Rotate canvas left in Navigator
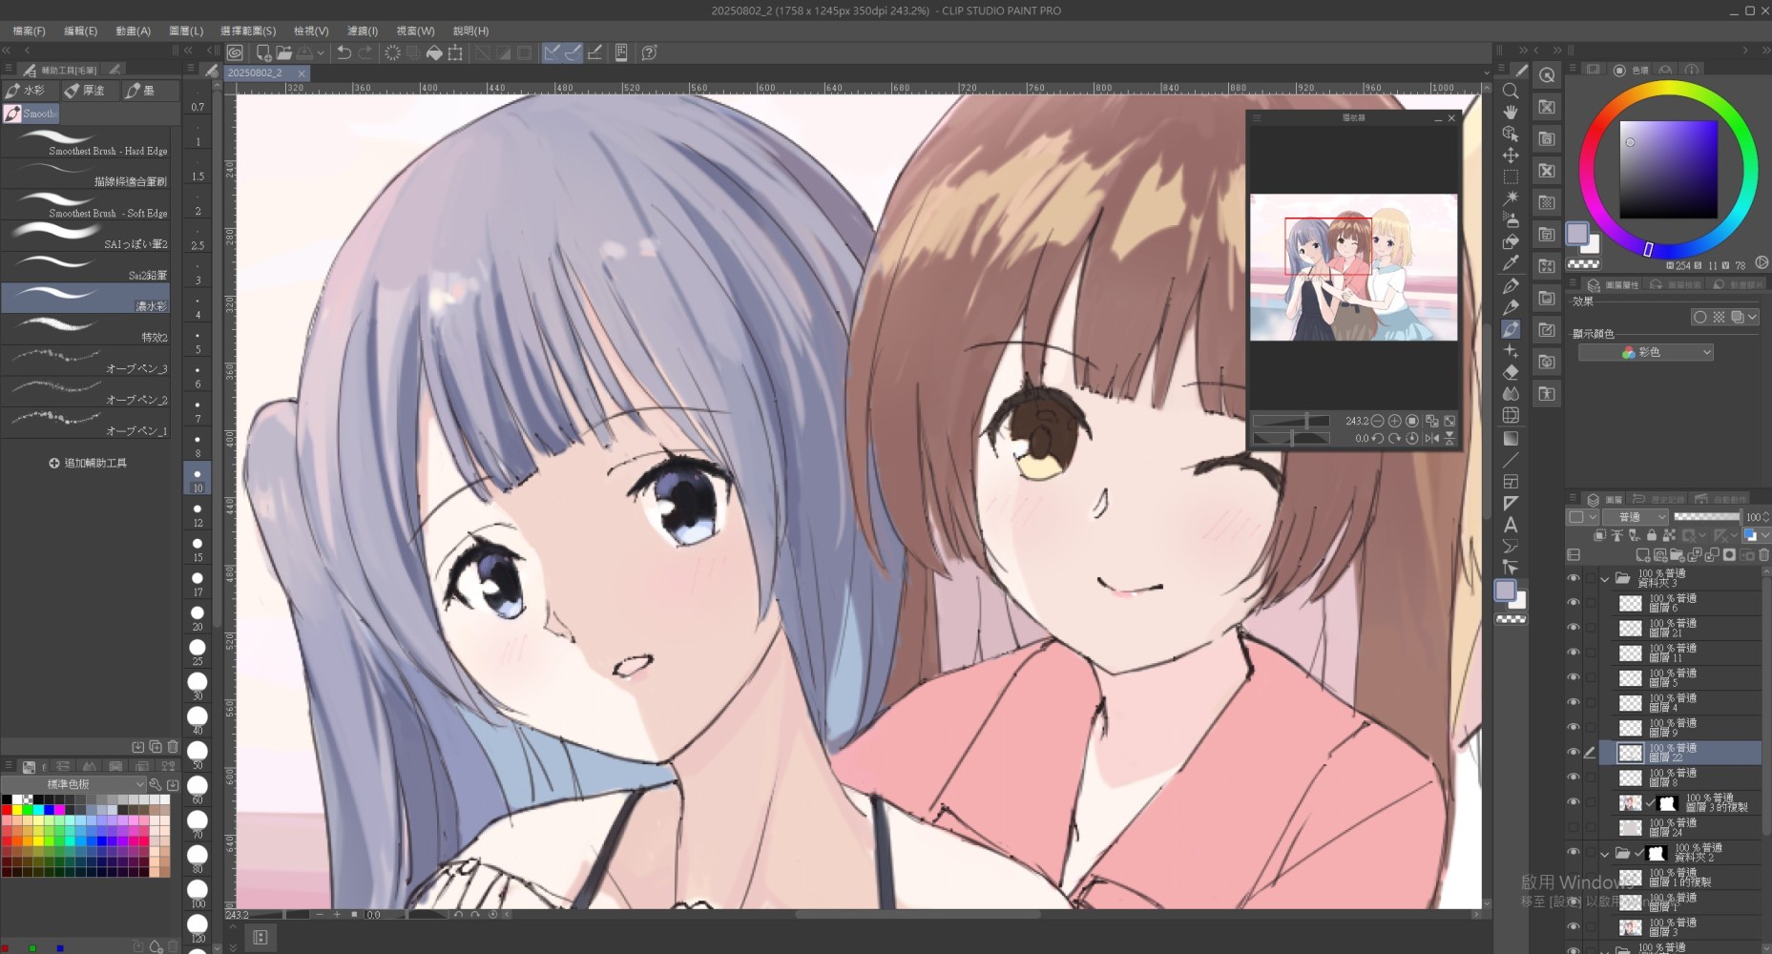This screenshot has height=954, width=1772. coord(1378,439)
